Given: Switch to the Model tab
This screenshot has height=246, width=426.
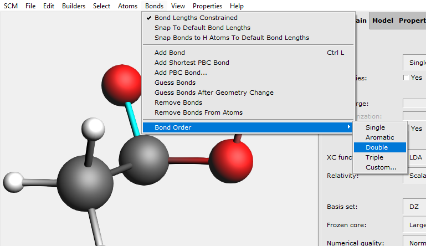Looking at the screenshot, I should point(383,20).
